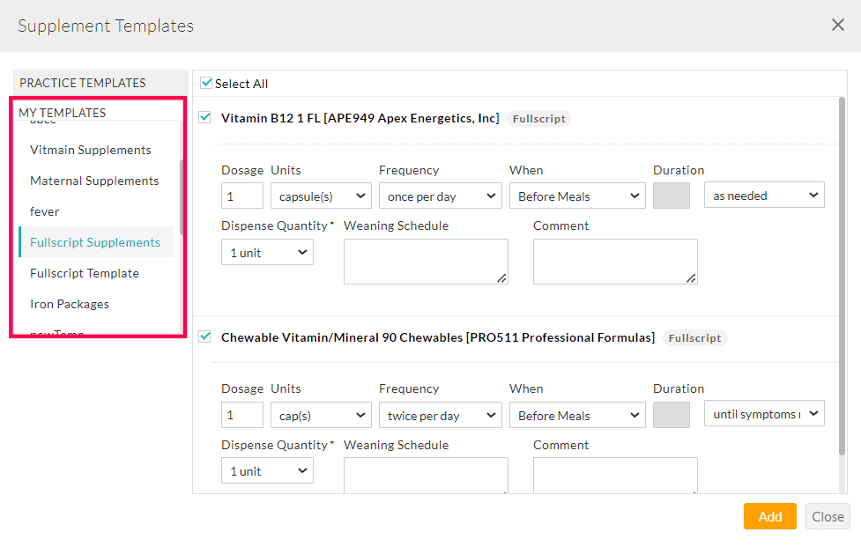
Task: Click the Comment field for Vitamin B12
Action: pyautogui.click(x=615, y=261)
